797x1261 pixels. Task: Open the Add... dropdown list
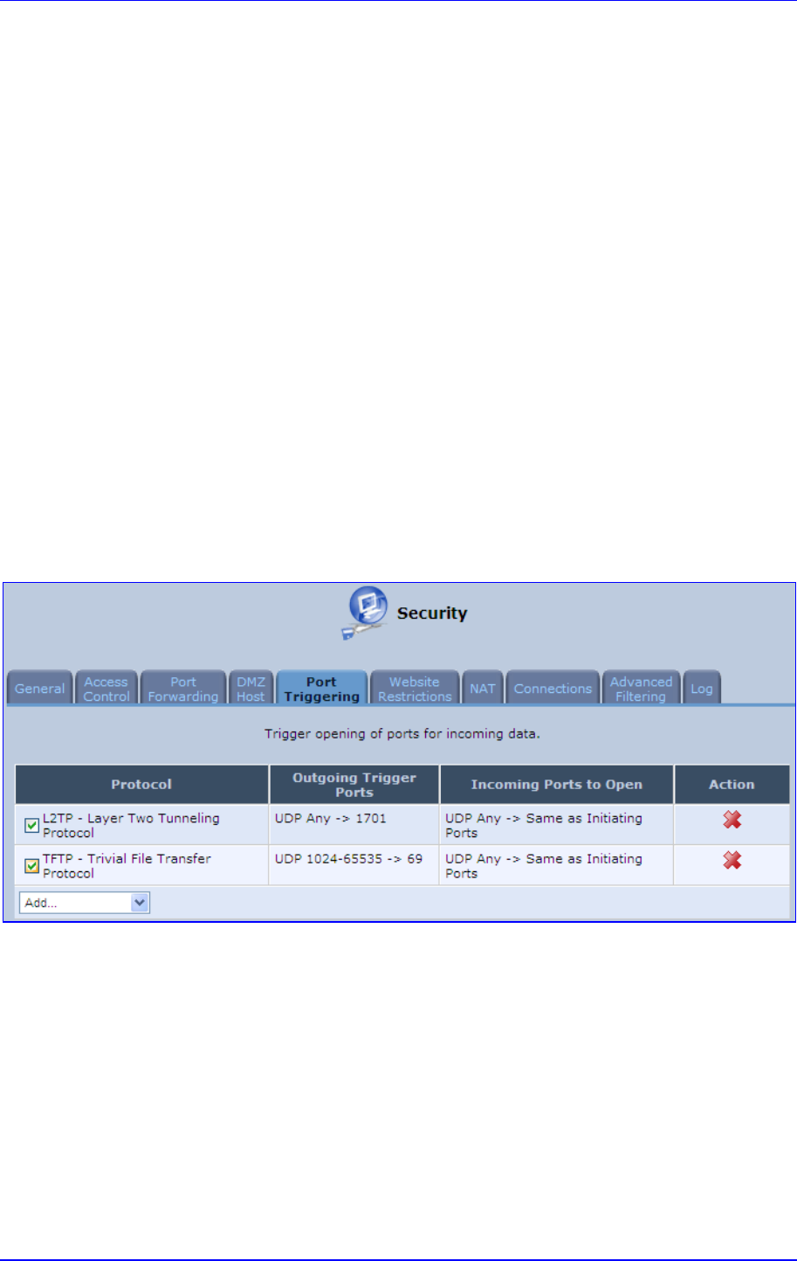85,903
